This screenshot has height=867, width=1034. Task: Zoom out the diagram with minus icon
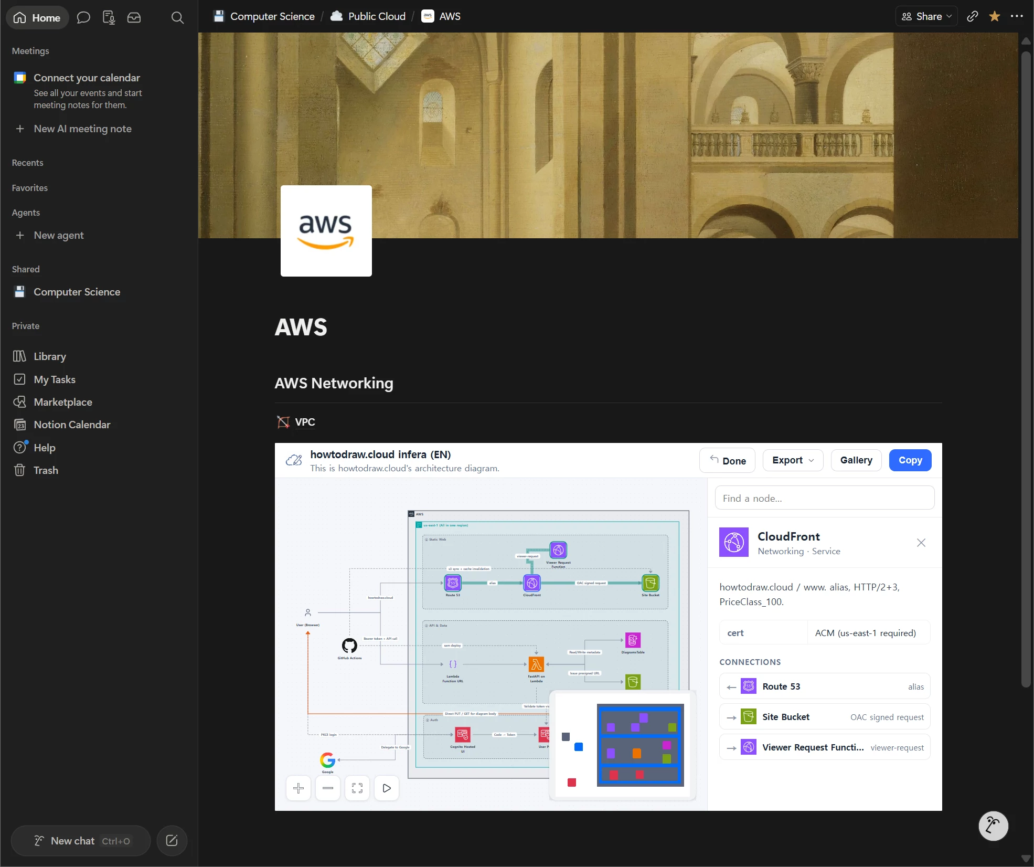pyautogui.click(x=328, y=788)
